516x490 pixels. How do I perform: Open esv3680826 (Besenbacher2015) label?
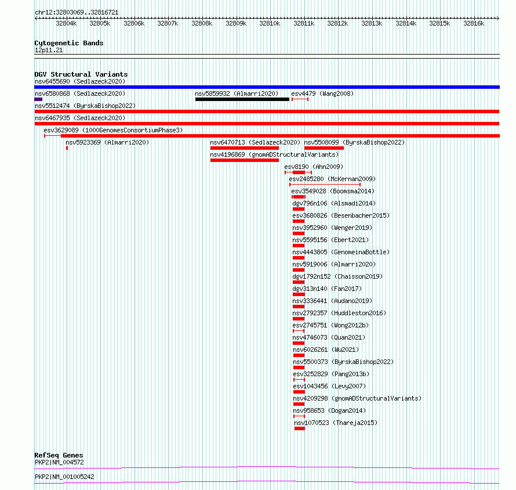(341, 215)
